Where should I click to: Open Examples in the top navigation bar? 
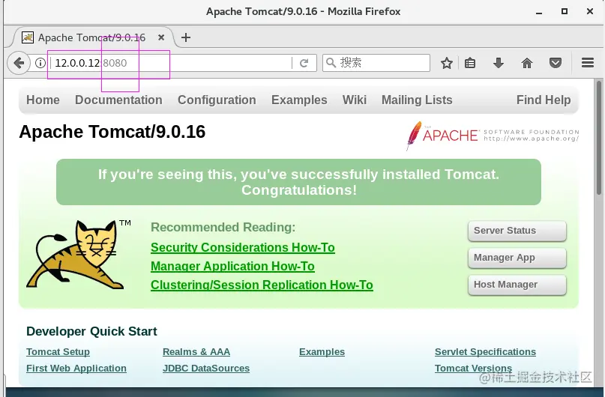pyautogui.click(x=299, y=100)
